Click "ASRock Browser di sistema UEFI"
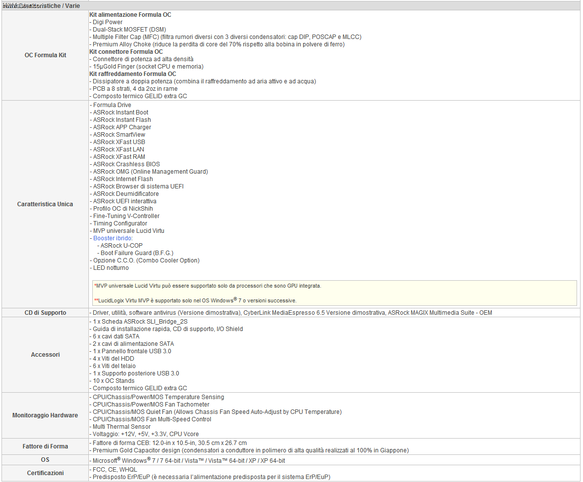Screen dimensions: 583x482 tap(136, 187)
